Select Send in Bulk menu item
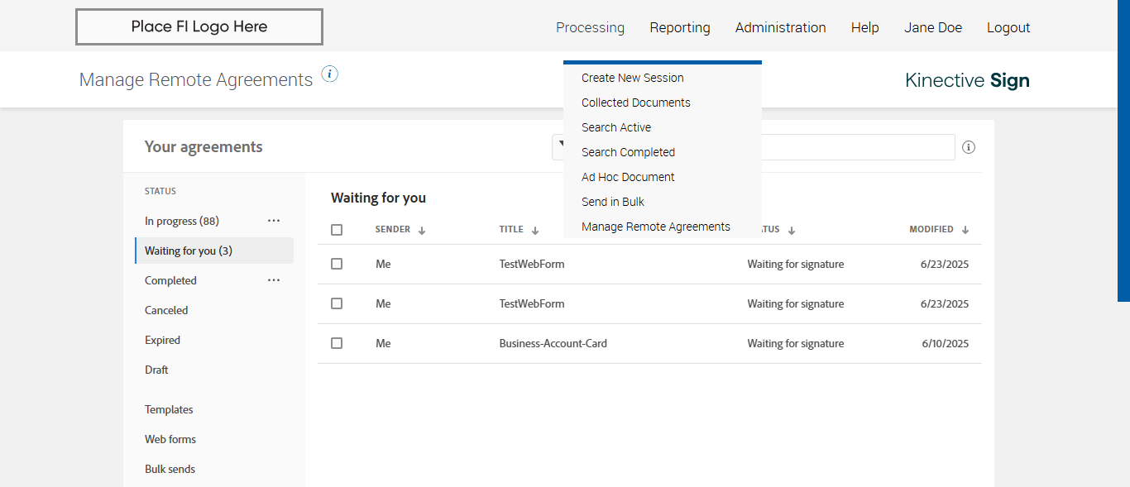 (613, 202)
